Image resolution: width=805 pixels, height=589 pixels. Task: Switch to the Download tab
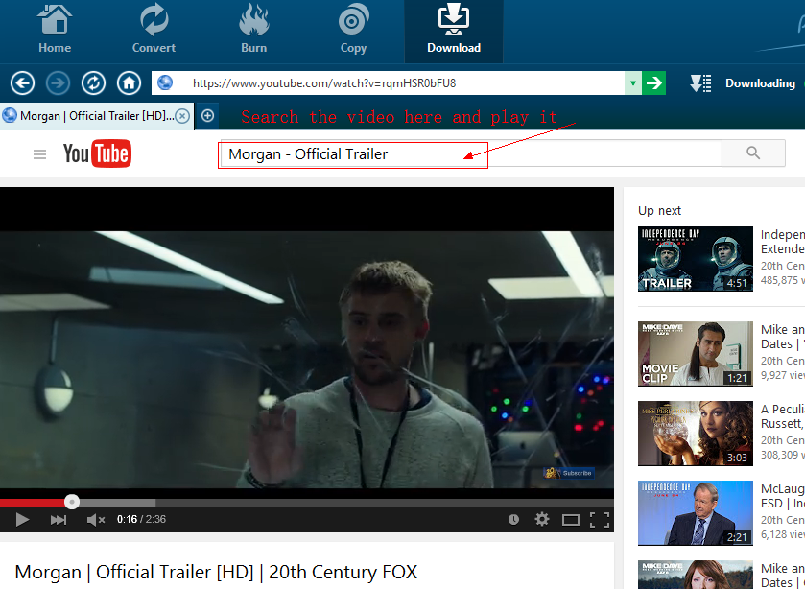coord(454,32)
